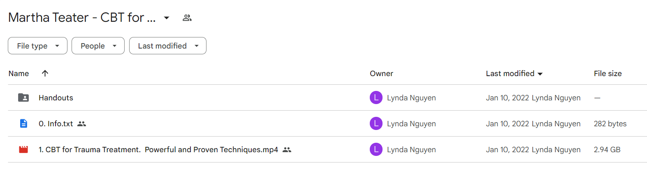The height and width of the screenshot is (188, 647).
Task: Expand the People filter
Action: click(98, 46)
